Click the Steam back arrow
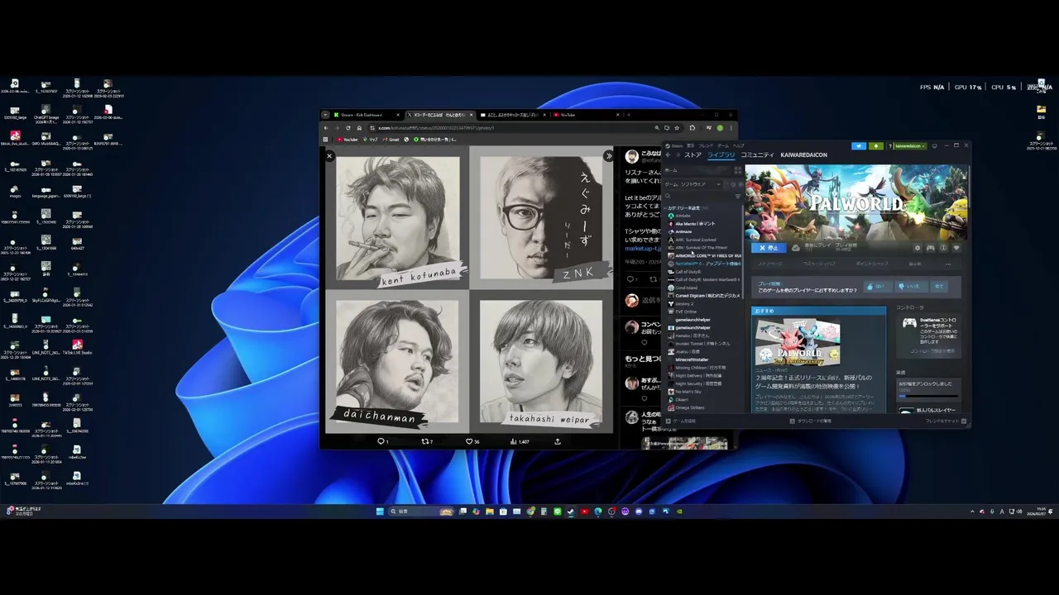1059x595 pixels. tap(668, 155)
